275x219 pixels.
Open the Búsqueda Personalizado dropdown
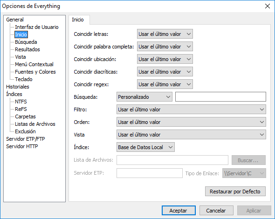tap(144, 97)
